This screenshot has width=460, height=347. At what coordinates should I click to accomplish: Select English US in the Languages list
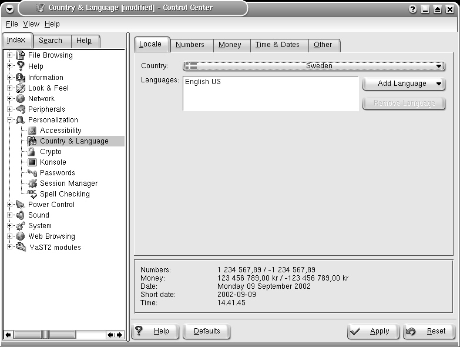[x=203, y=82]
